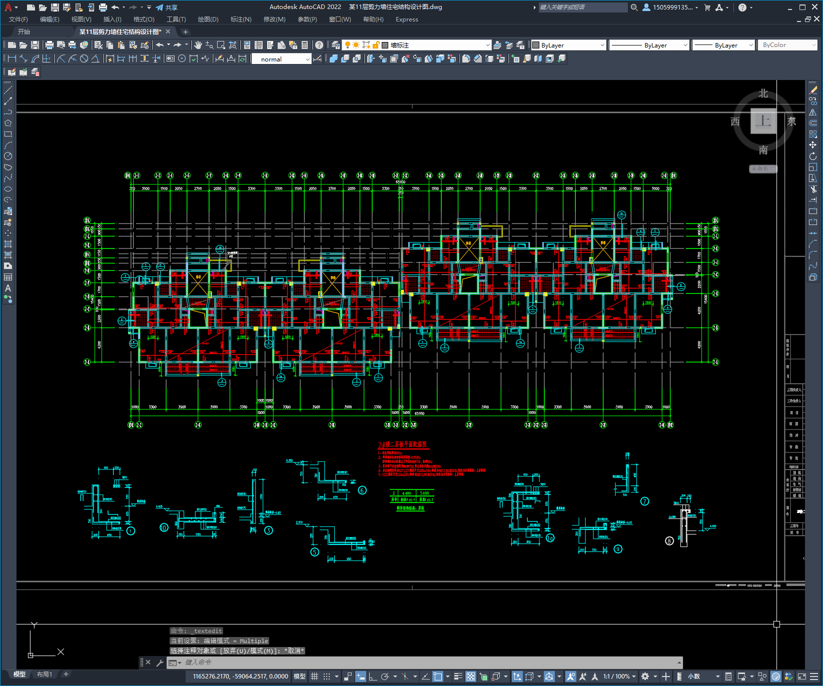This screenshot has height=686, width=823.
Task: Click the coordinates readout in status bar
Action: [240, 676]
